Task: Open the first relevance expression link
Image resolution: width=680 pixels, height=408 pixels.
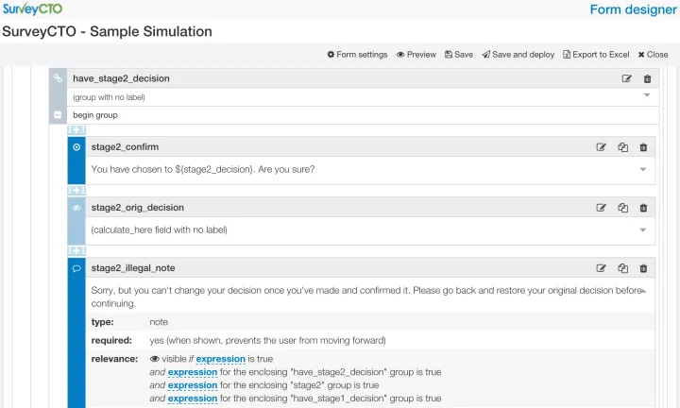Action: tap(220, 360)
